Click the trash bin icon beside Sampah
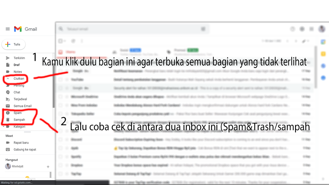This screenshot has height=185, width=329. 8,120
